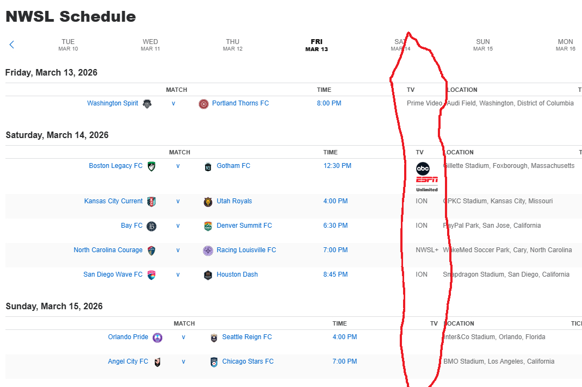Click the 12:30 PM Boston match time
The image size is (582, 387).
[337, 166]
